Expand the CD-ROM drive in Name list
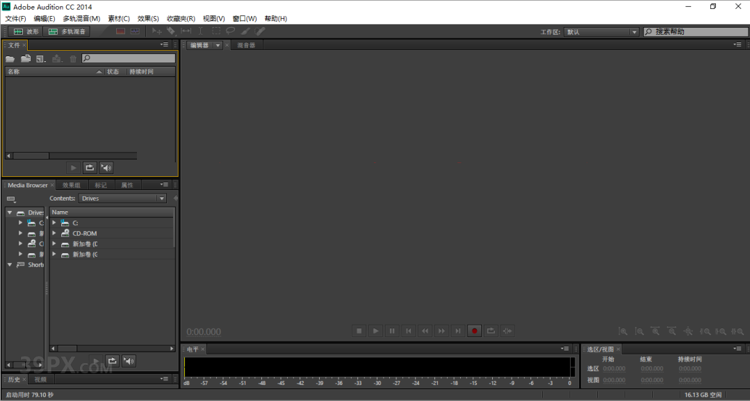 54,234
